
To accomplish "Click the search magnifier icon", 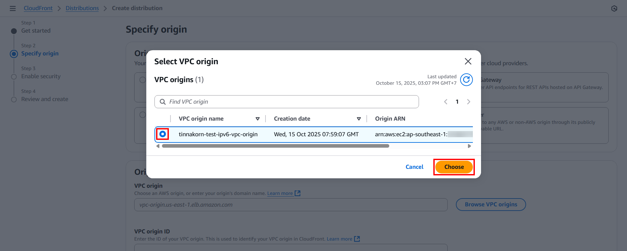I will pos(163,102).
